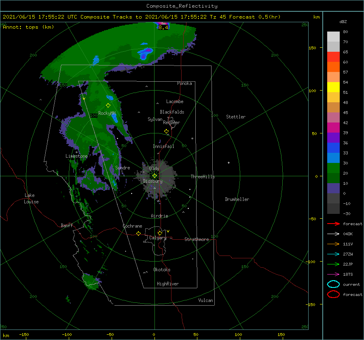Viewport: 364px width, 340px height.
Task: Click the RockyMH label
Action: point(107,113)
